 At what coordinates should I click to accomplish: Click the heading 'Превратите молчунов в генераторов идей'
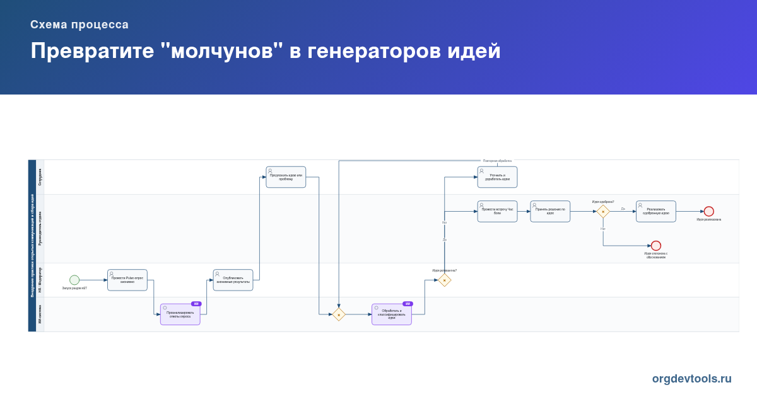266,51
